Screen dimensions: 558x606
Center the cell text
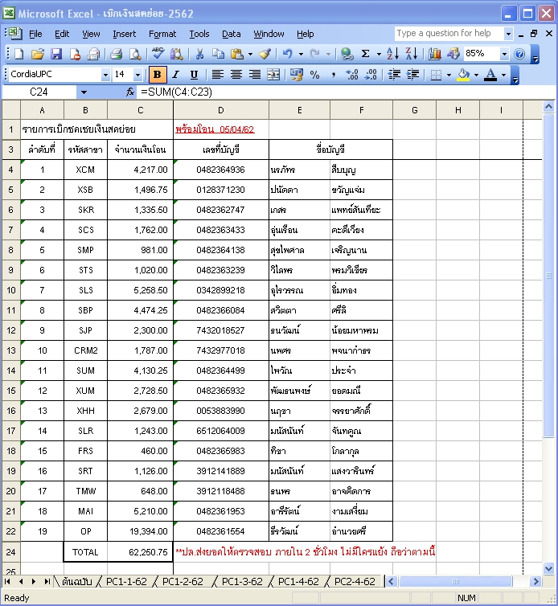click(236, 74)
